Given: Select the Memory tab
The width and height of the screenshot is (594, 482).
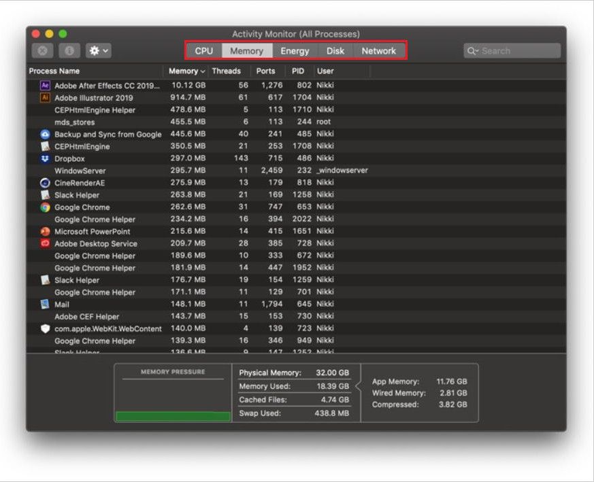Looking at the screenshot, I should pyautogui.click(x=246, y=51).
